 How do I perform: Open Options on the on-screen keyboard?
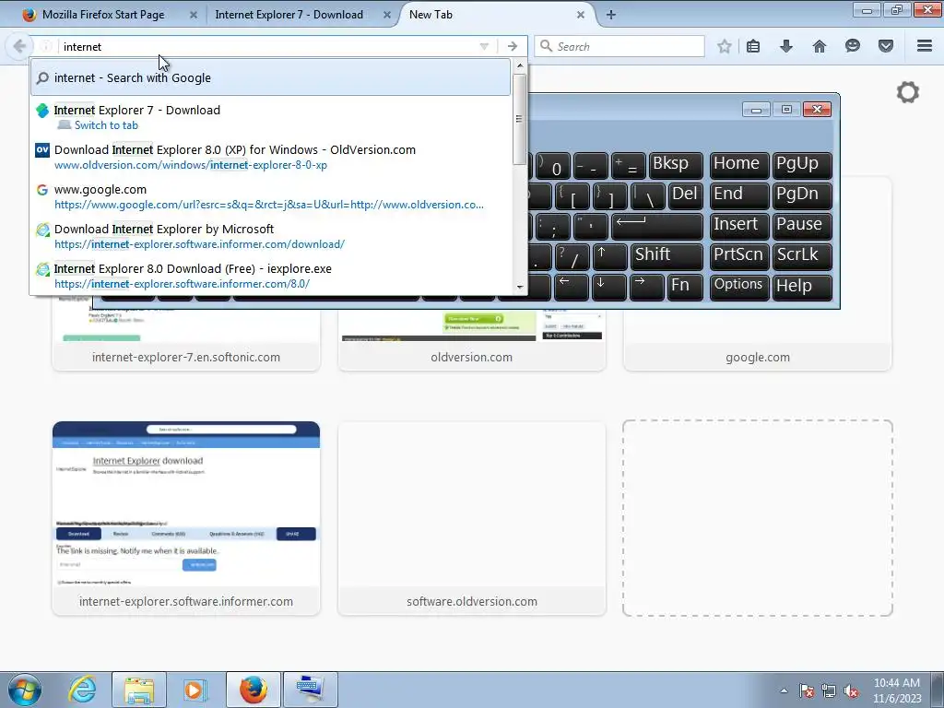[x=739, y=287]
